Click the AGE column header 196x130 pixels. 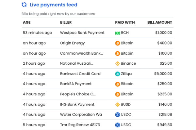click(x=26, y=22)
